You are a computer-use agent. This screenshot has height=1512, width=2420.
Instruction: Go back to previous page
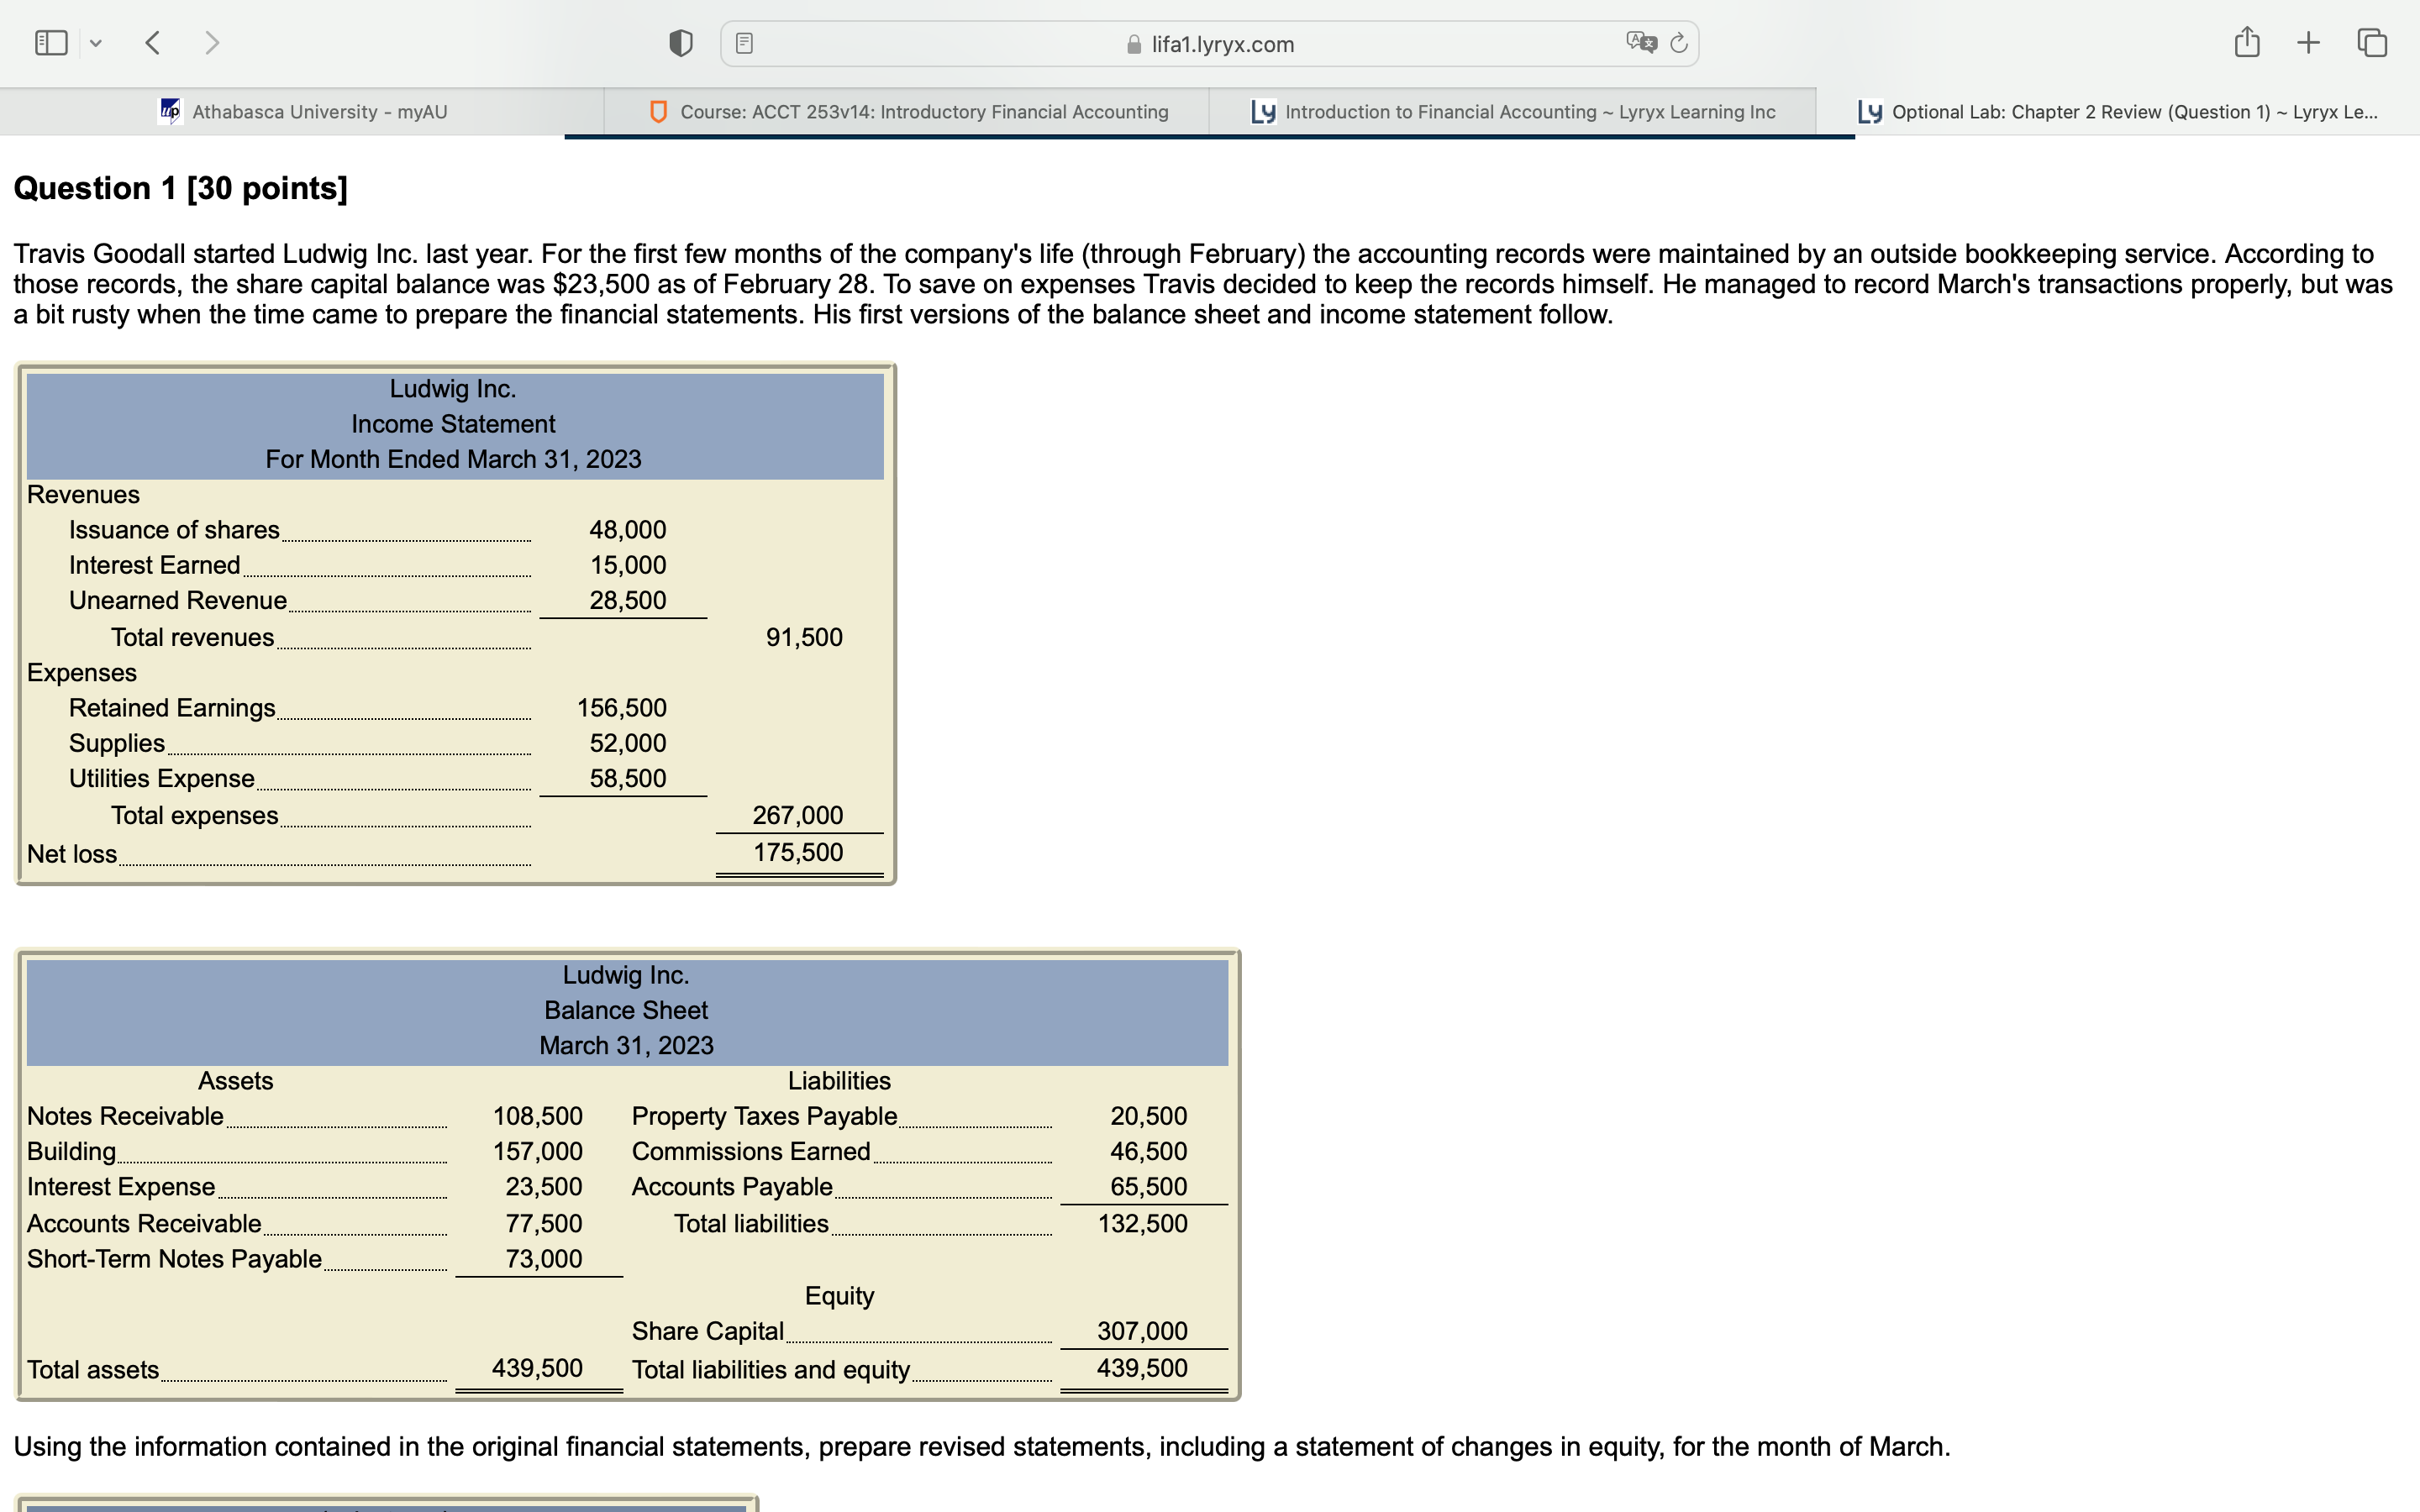pyautogui.click(x=153, y=43)
